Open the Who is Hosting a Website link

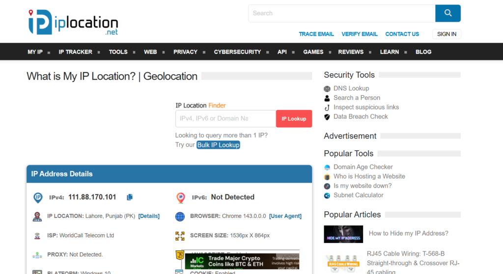pyautogui.click(x=369, y=176)
